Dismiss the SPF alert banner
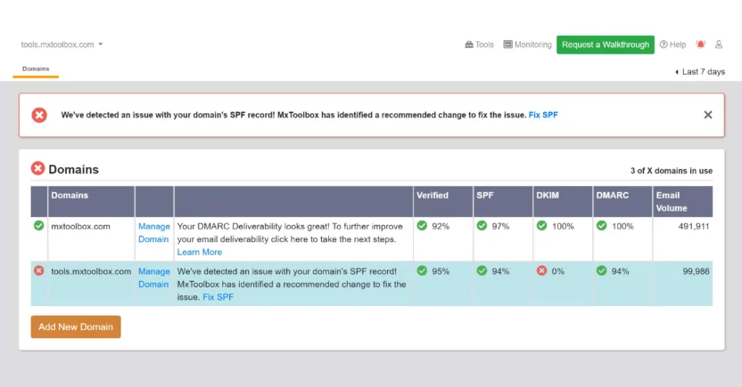The width and height of the screenshot is (742, 387). coord(707,115)
